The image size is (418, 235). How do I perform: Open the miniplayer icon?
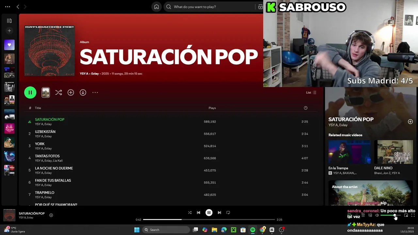(406, 215)
